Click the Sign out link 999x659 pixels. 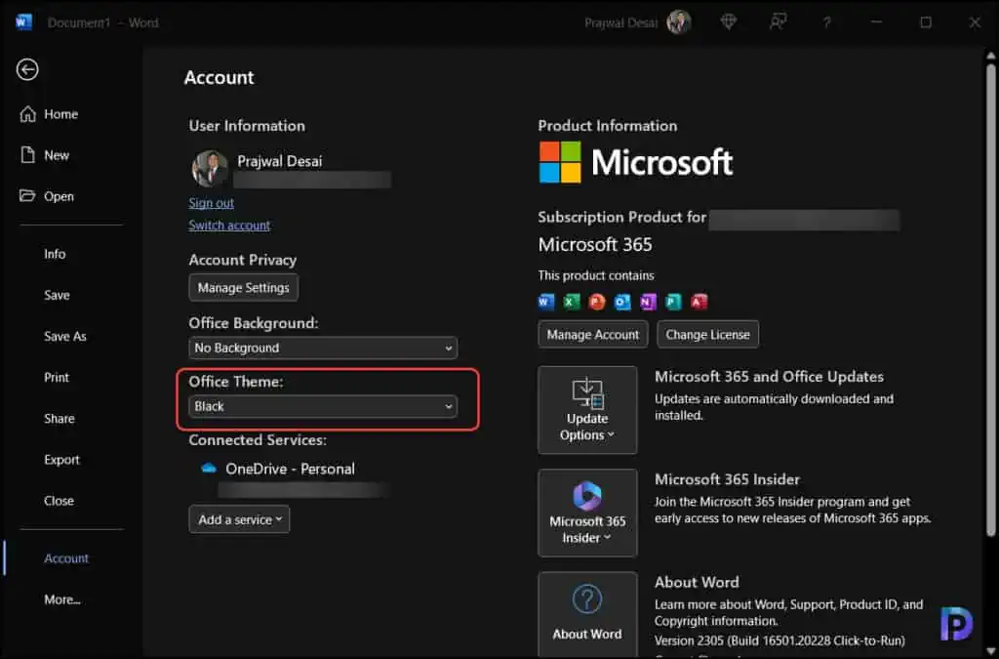[211, 203]
